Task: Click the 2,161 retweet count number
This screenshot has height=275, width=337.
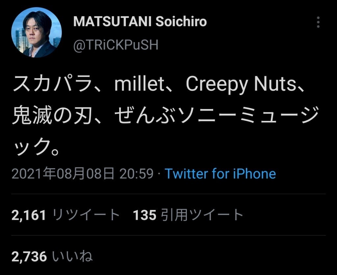Action: [29, 215]
